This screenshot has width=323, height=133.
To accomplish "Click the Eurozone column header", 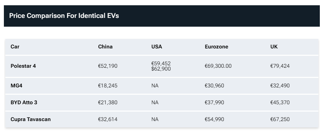I will coord(217,47).
